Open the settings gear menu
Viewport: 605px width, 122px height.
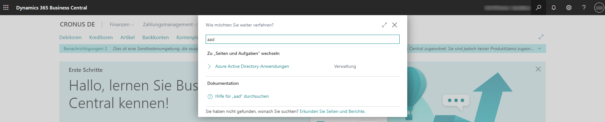pyautogui.click(x=569, y=8)
